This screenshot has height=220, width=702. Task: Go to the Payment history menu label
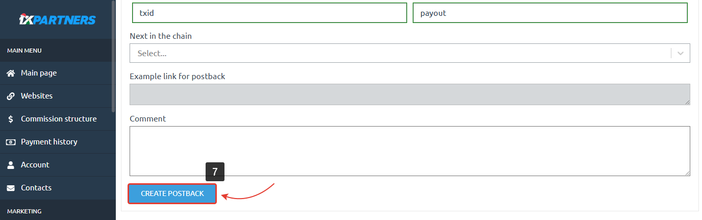click(49, 142)
